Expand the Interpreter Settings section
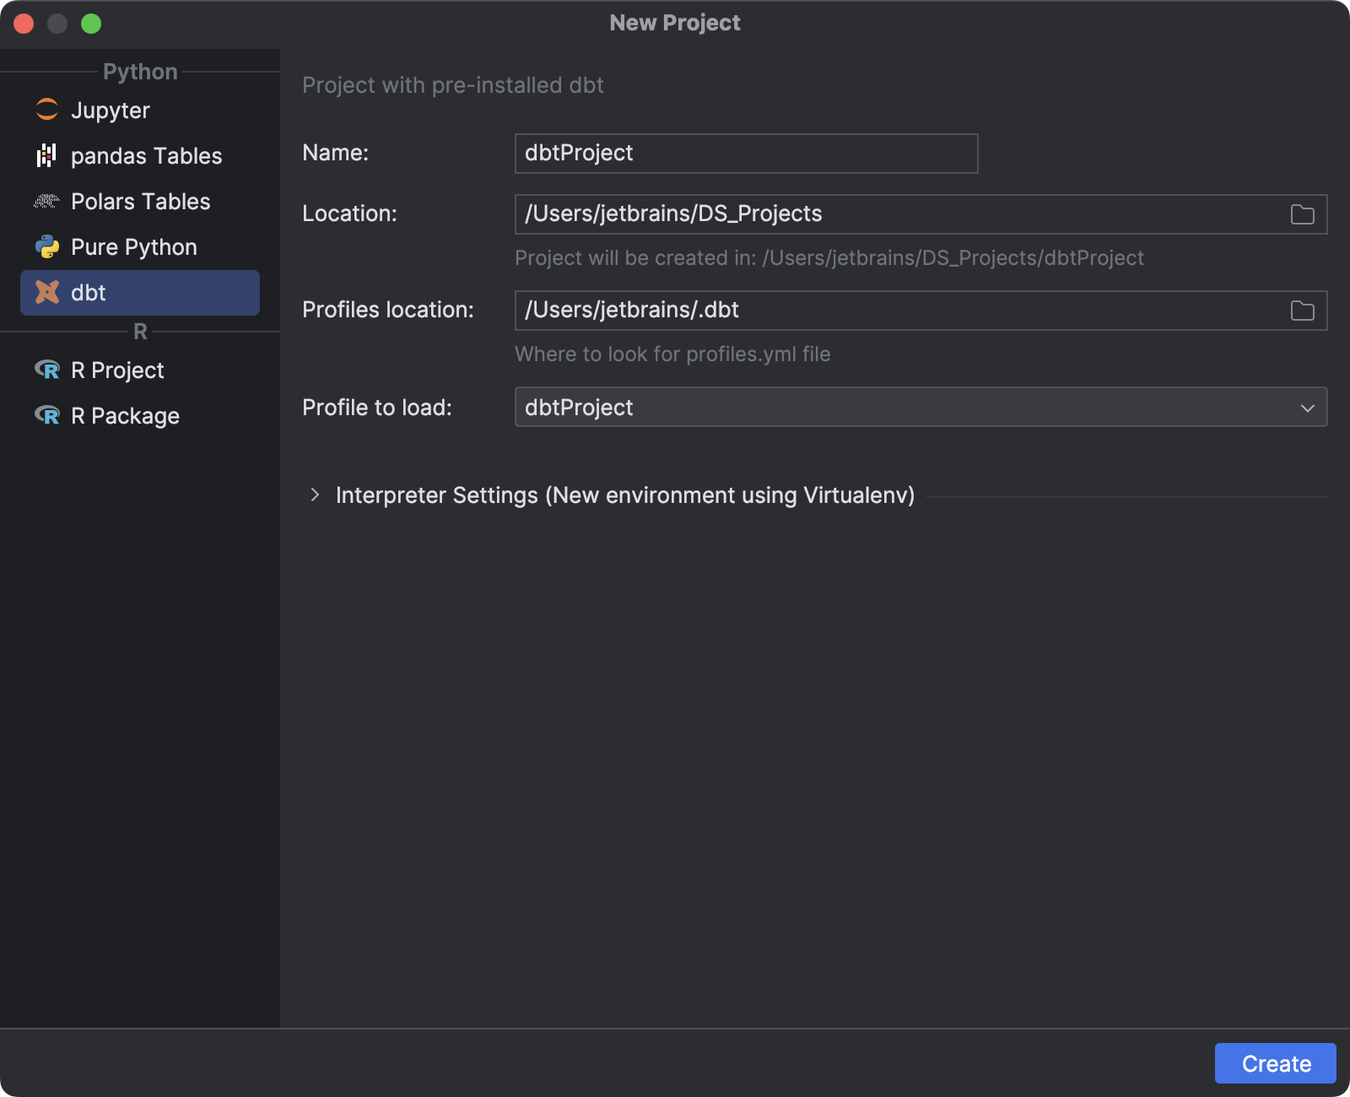Screen dimensions: 1350x1097 tap(316, 495)
